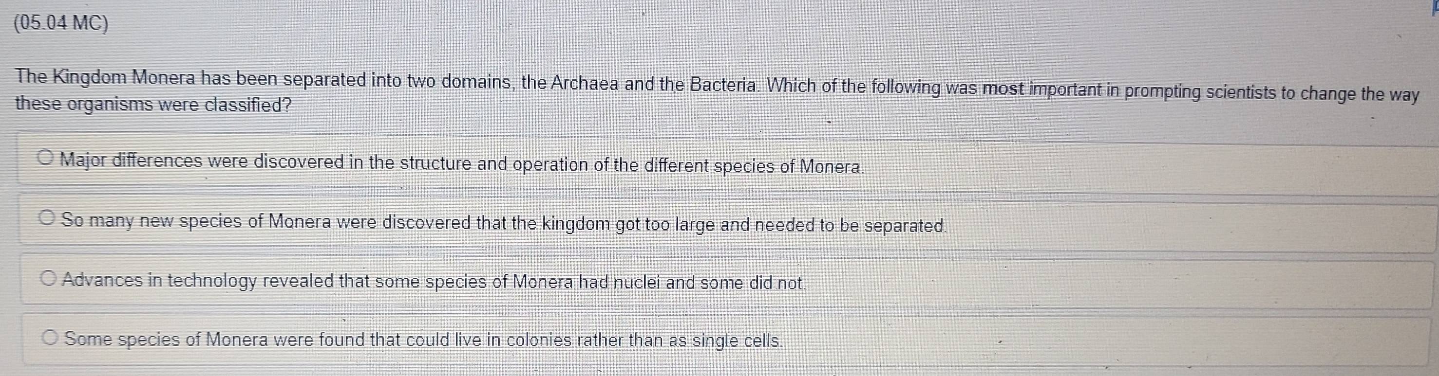Click the answer text about kingdom getting too large
The width and height of the screenshot is (1439, 376).
click(x=504, y=223)
